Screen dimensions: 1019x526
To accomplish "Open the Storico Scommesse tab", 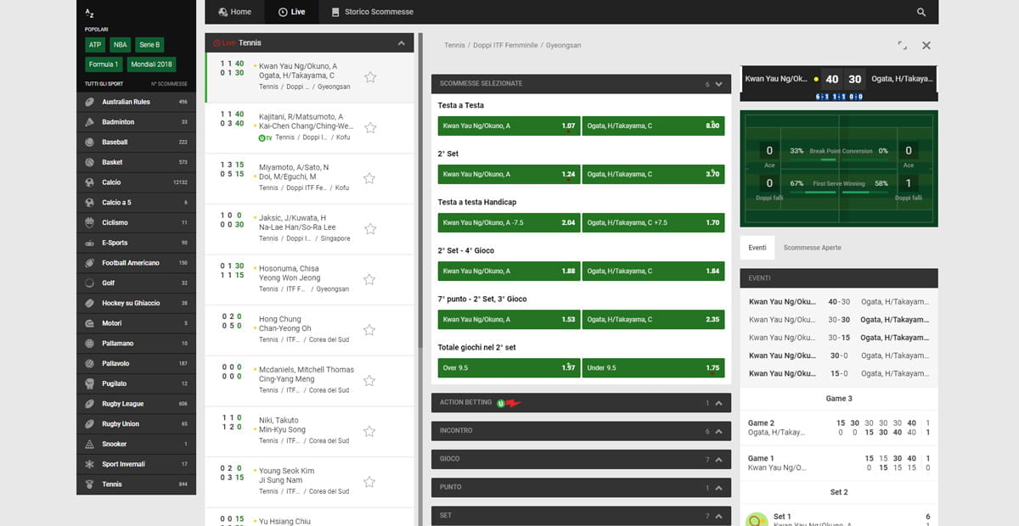I will point(372,12).
